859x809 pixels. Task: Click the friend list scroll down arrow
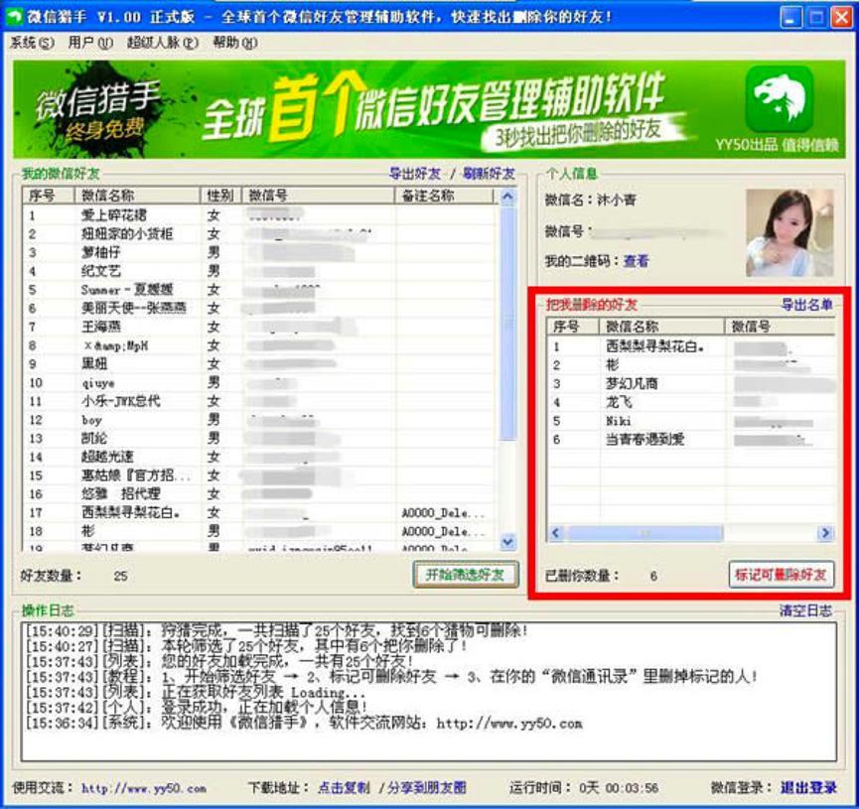pyautogui.click(x=507, y=542)
